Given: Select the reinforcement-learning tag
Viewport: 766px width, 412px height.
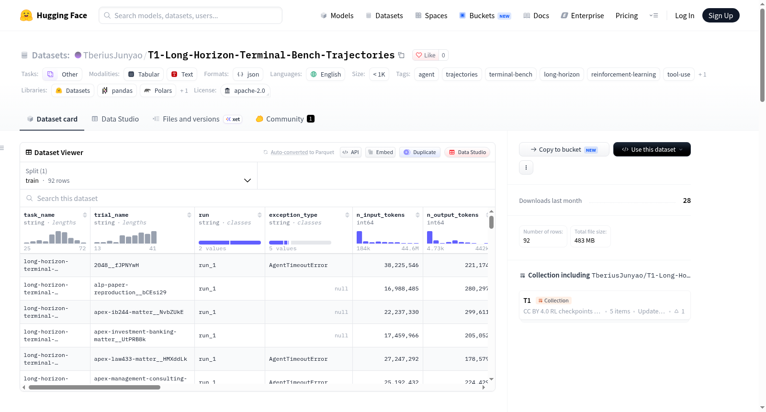Looking at the screenshot, I should click(x=623, y=74).
